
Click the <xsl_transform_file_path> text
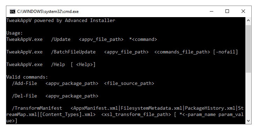click(x=136, y=115)
